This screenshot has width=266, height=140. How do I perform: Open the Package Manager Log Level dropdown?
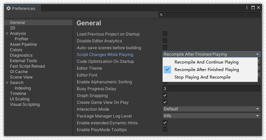pos(211,116)
